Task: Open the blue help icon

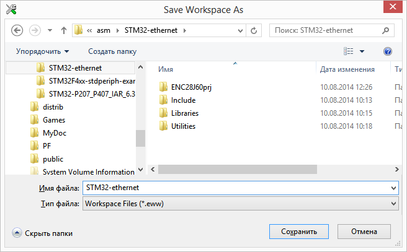Action: click(388, 51)
